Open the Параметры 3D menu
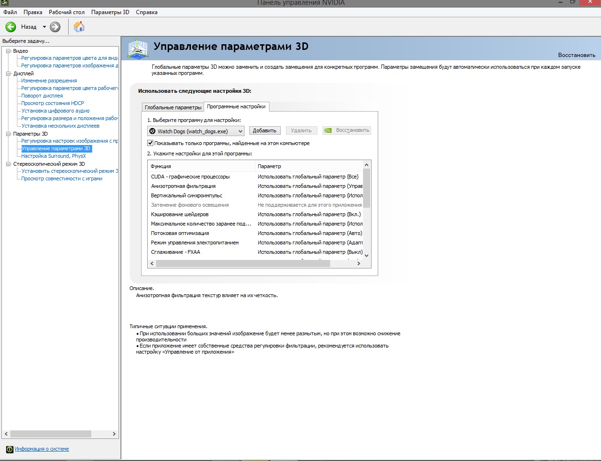 (x=110, y=12)
